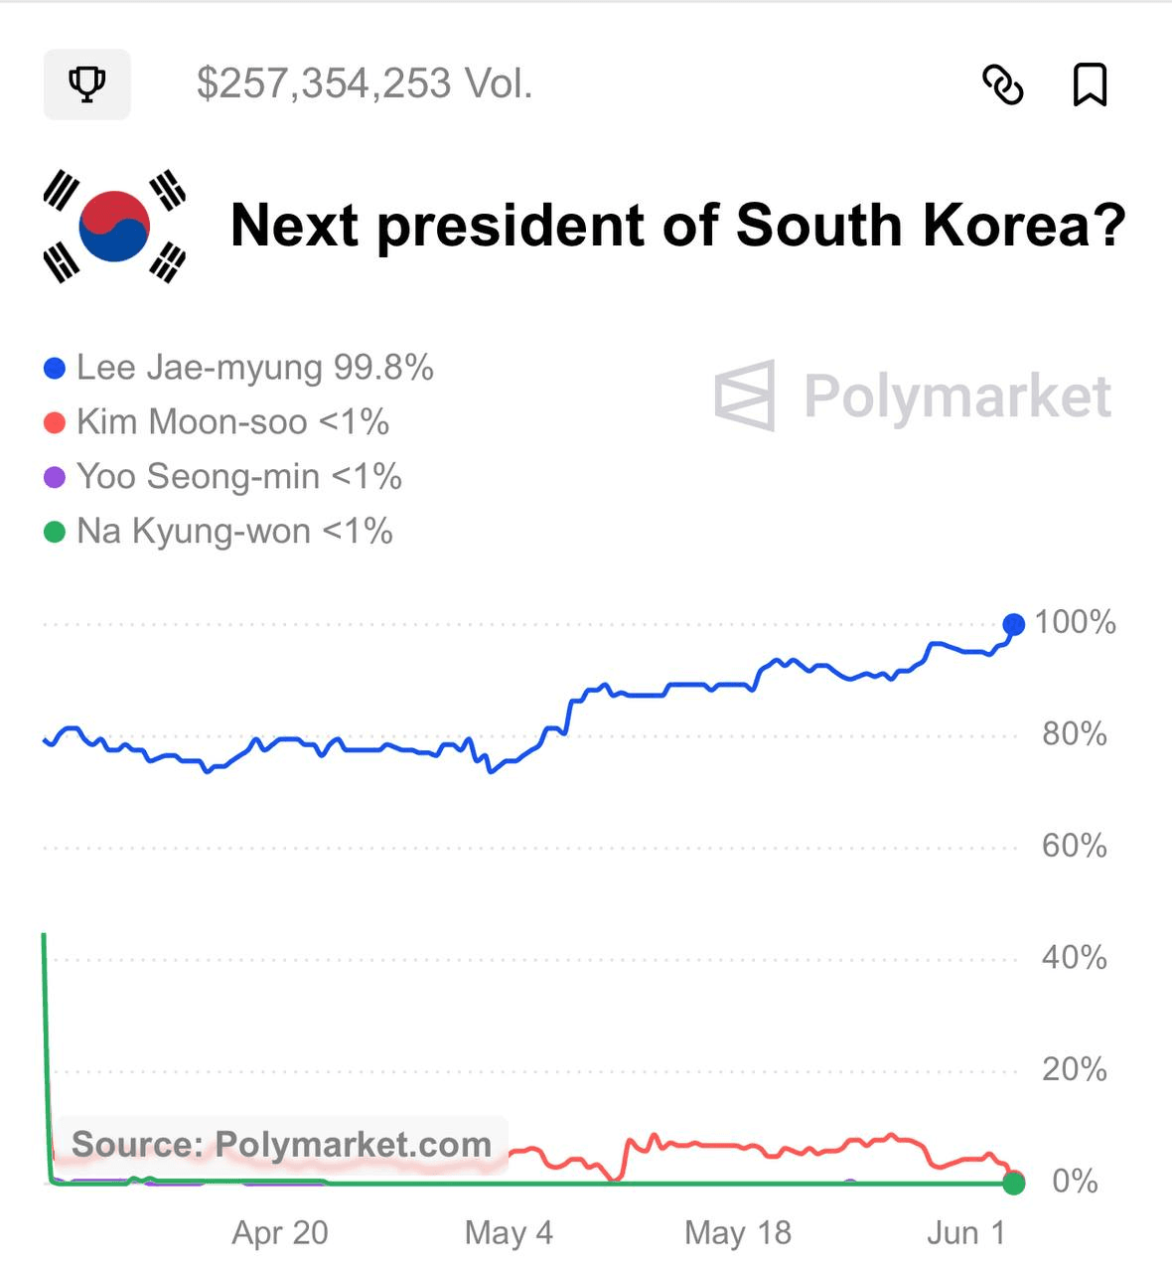Select the green Na Kyung-won legend dot
This screenshot has height=1272, width=1172.
click(x=55, y=533)
